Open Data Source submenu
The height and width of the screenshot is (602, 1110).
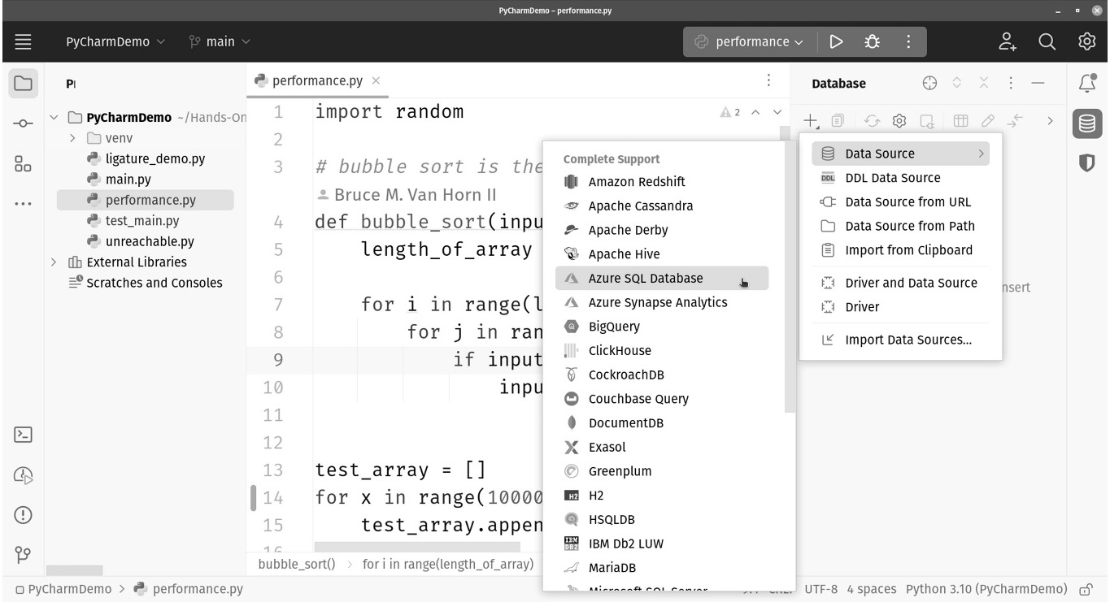901,154
